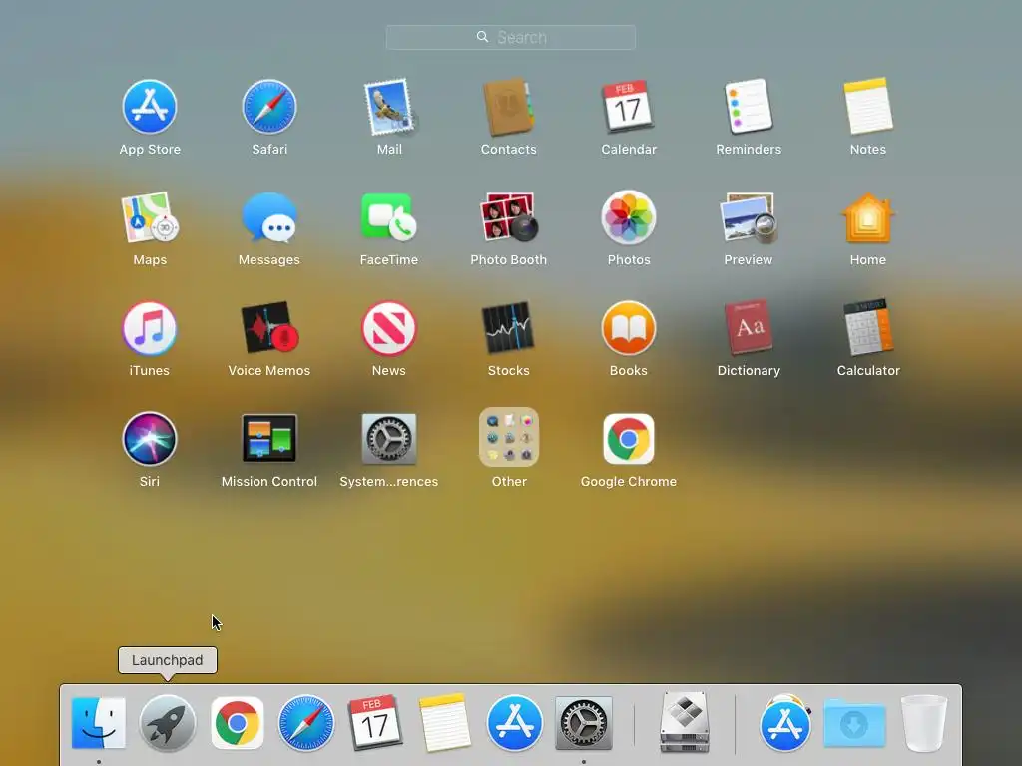
Task: Open the Trash in the Dock
Action: 923,723
